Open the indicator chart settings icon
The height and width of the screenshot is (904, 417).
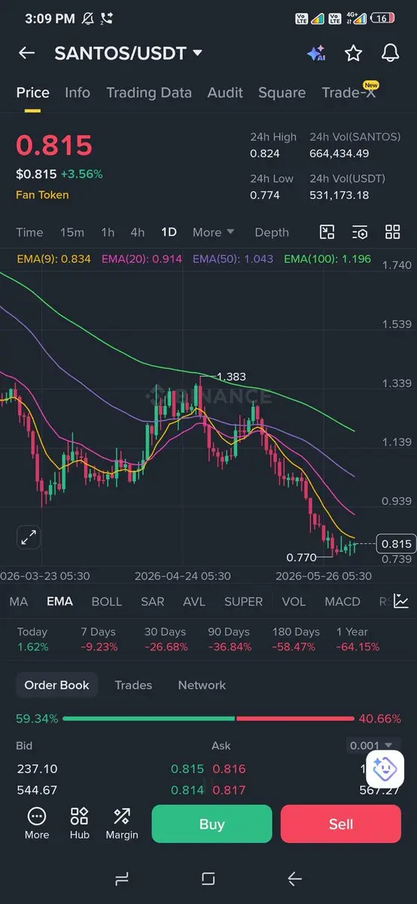pos(401,601)
